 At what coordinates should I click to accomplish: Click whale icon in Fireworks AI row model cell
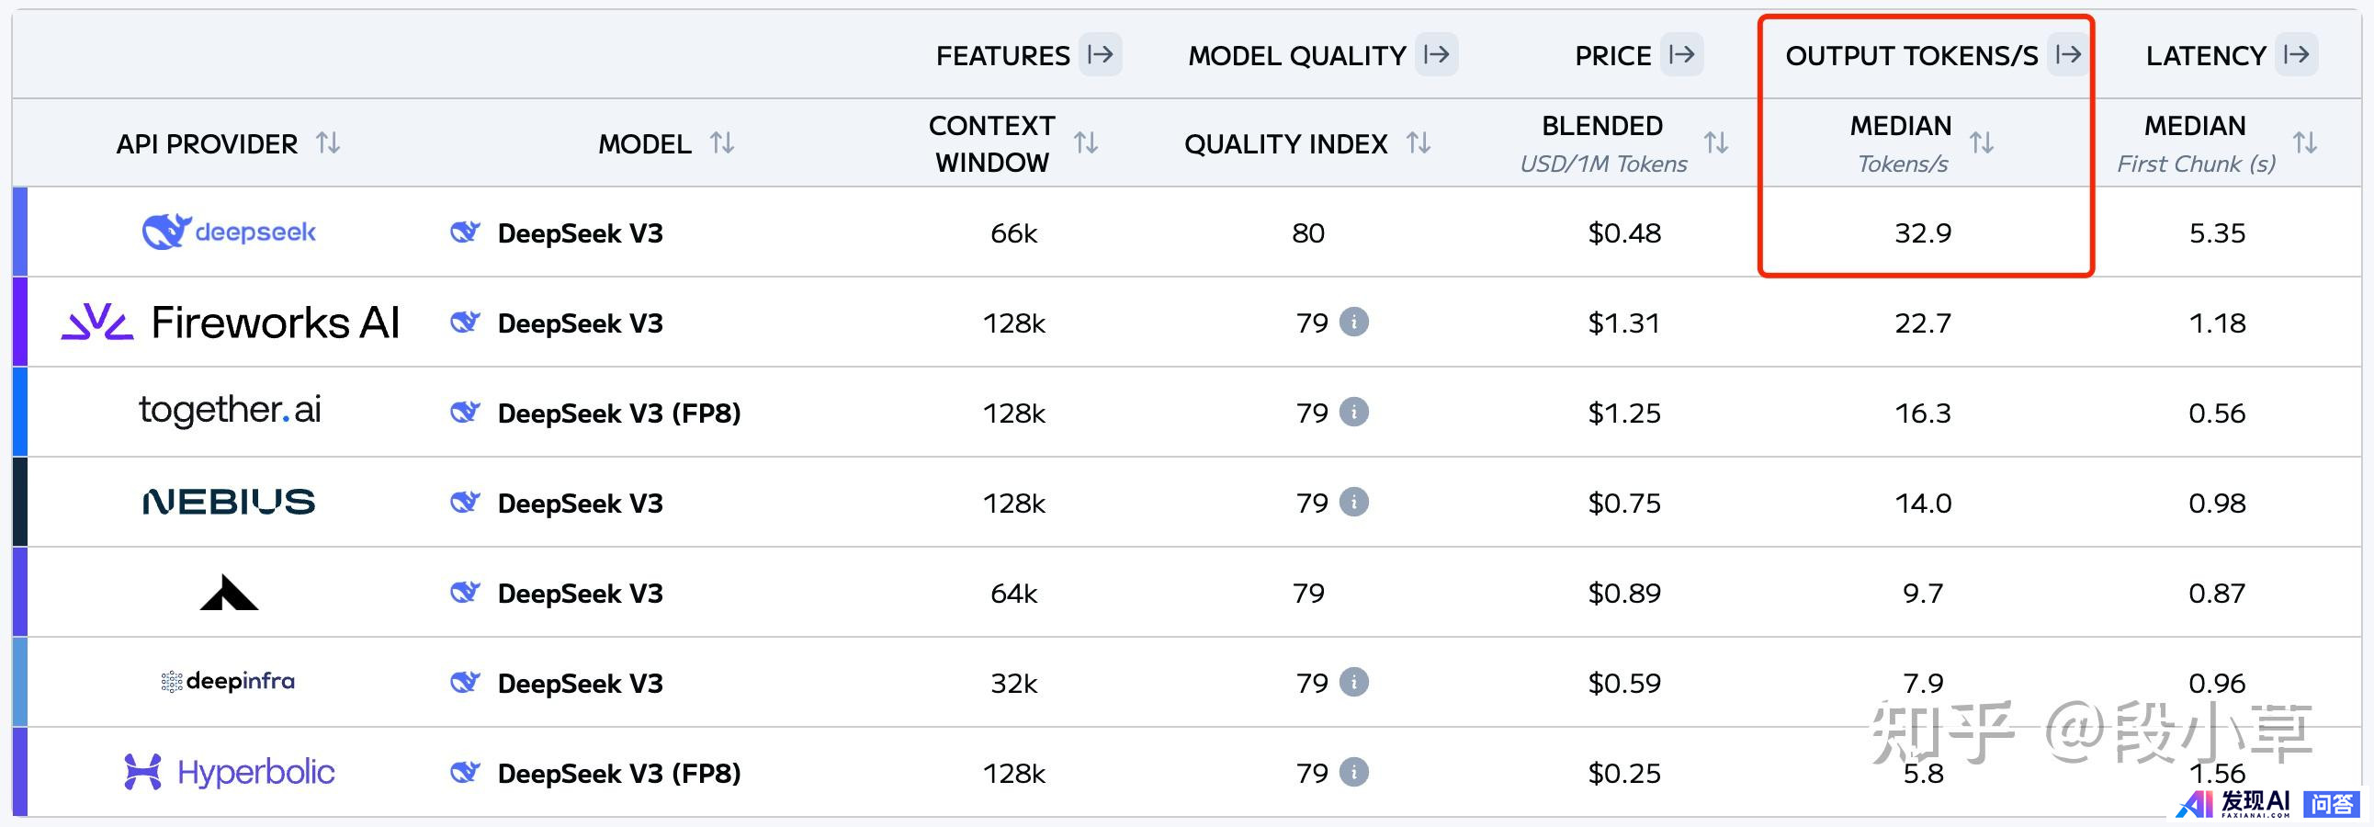[x=466, y=323]
